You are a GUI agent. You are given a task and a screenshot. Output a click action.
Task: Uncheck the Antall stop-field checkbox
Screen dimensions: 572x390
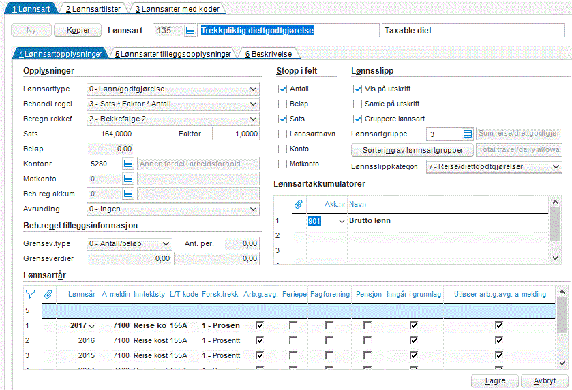(x=283, y=89)
